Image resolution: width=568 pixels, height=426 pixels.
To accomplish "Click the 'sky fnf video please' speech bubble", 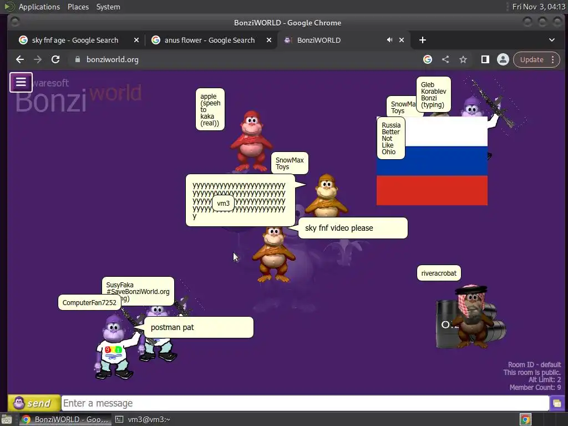I will click(353, 228).
